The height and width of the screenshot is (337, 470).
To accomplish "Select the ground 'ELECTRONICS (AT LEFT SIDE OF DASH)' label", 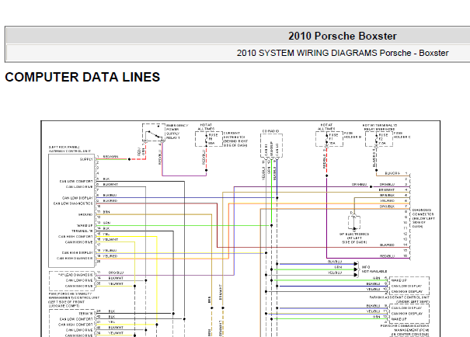I will coord(354,238).
